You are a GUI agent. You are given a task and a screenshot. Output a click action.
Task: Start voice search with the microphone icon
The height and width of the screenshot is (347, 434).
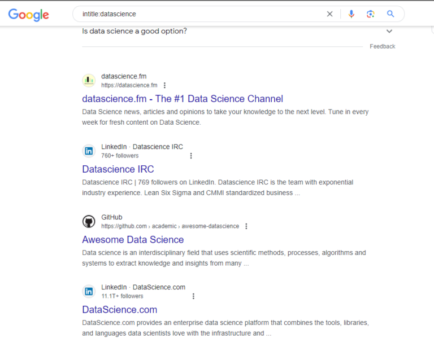pyautogui.click(x=351, y=14)
